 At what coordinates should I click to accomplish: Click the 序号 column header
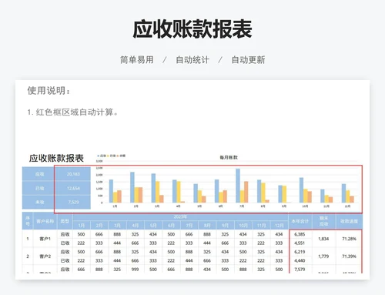pos(28,221)
